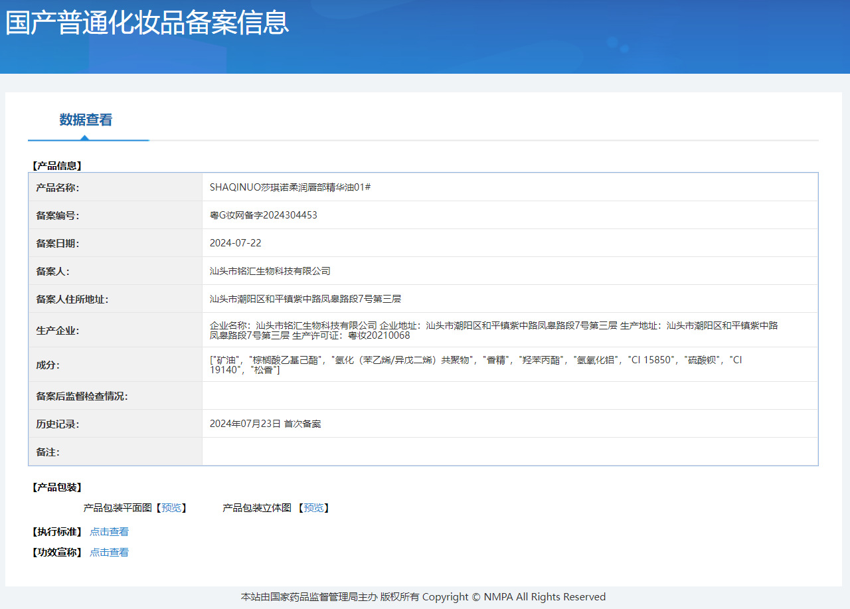The width and height of the screenshot is (850, 609).
Task: Select the 备案后监督检查情况 label cell
Action: point(116,396)
